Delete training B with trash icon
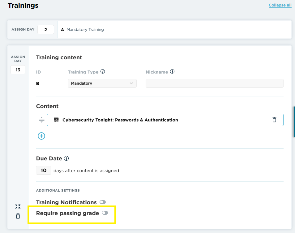This screenshot has width=295, height=233. pyautogui.click(x=18, y=216)
